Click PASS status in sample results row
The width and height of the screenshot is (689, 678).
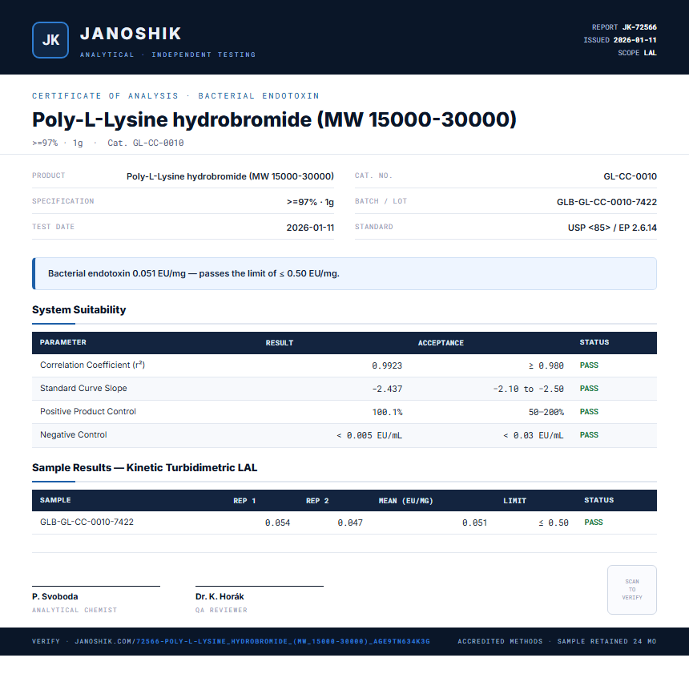tap(593, 523)
